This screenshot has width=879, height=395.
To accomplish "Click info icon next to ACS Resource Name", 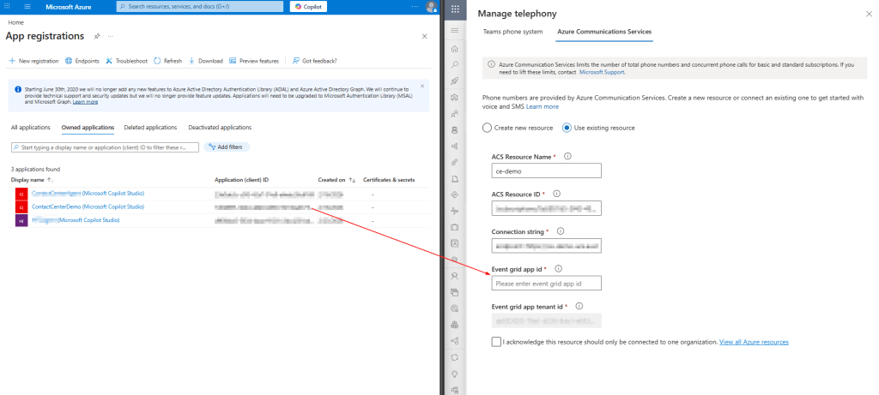I will [568, 156].
